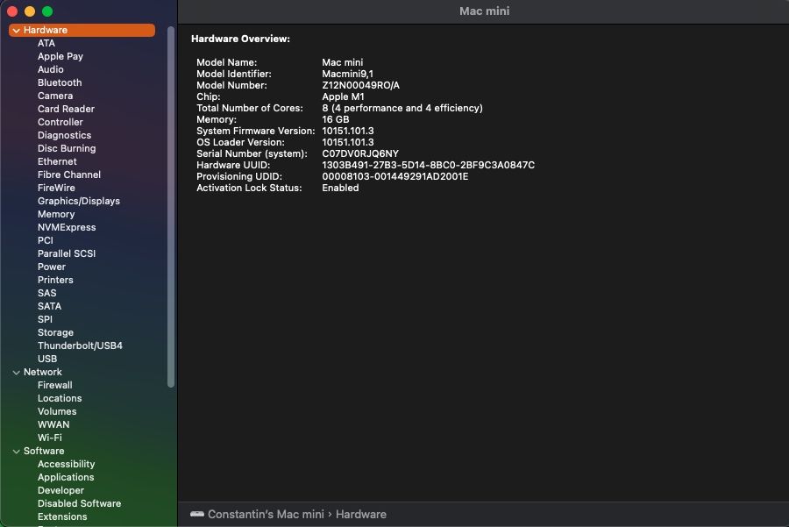Open the Card Reader entry
The width and height of the screenshot is (789, 527).
point(66,109)
